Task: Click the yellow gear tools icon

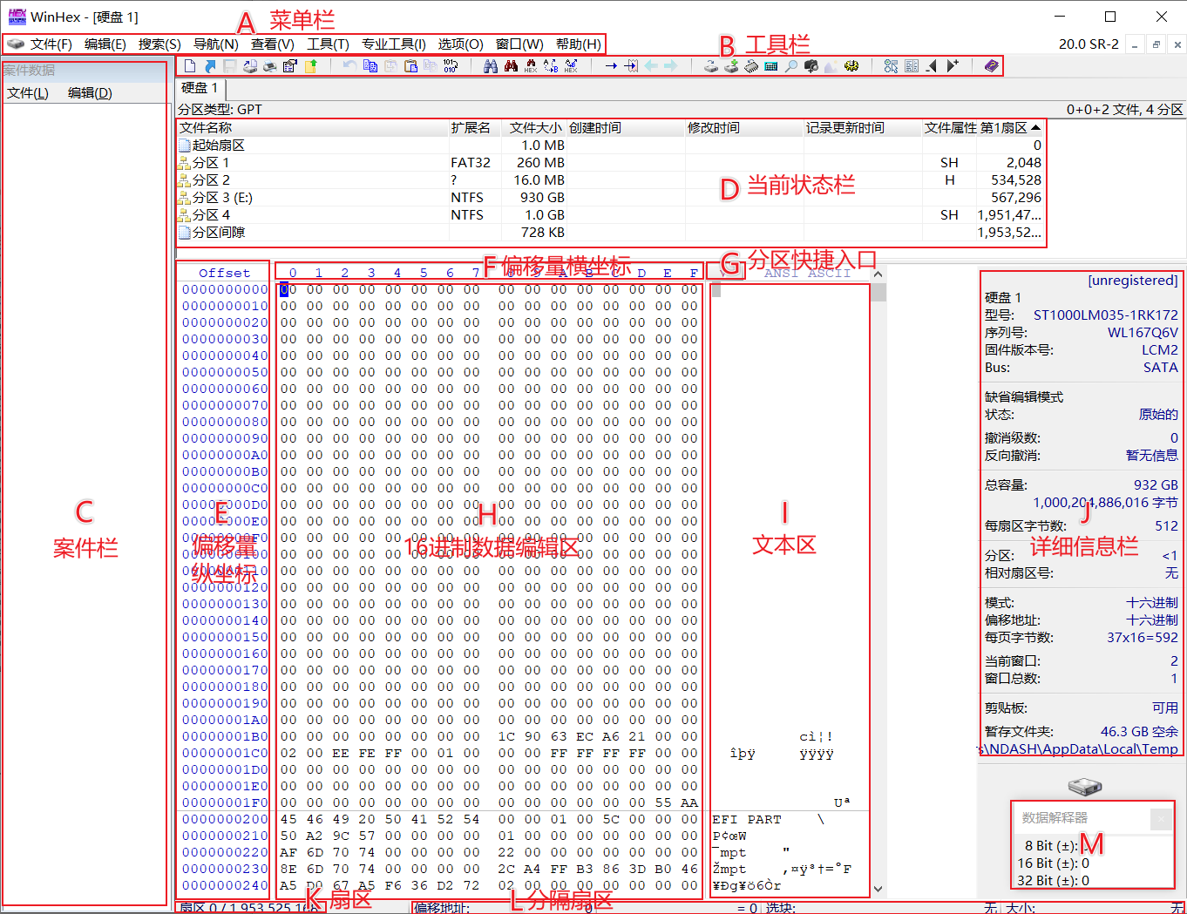Action: tap(851, 64)
